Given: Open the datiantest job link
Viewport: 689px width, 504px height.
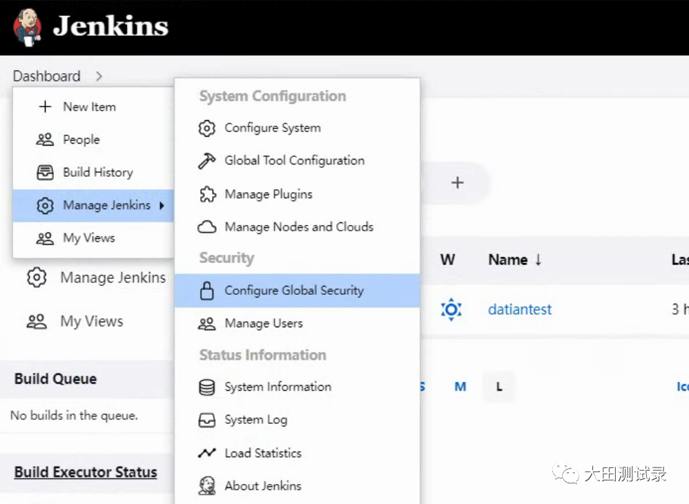Looking at the screenshot, I should (519, 309).
